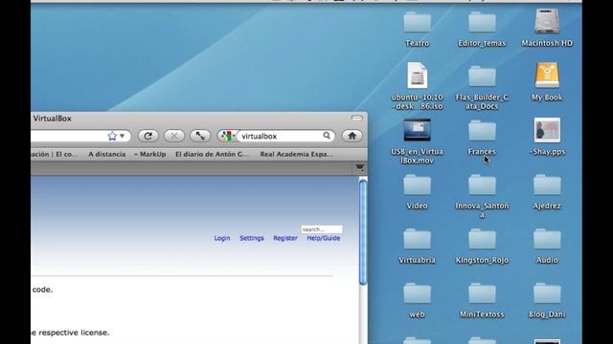The image size is (613, 344).
Task: Go to browser home page
Action: tap(352, 136)
